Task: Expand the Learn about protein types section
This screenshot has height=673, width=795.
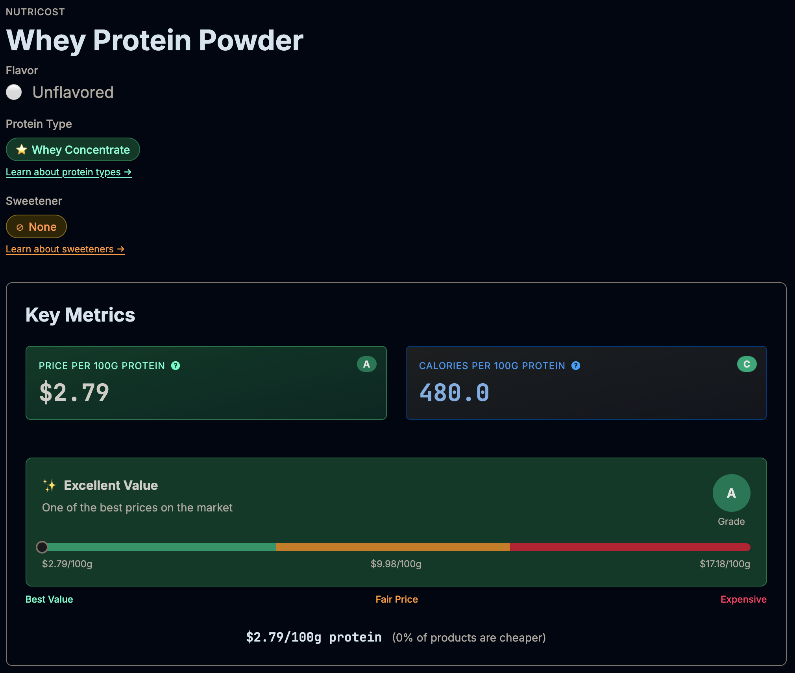Action: 68,172
